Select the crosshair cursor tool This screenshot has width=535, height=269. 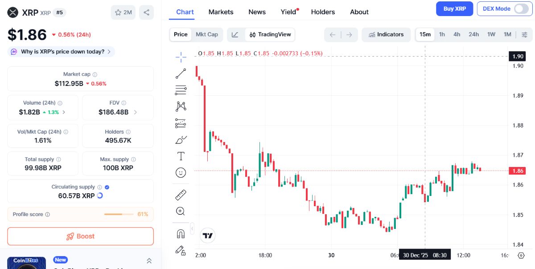click(x=181, y=57)
